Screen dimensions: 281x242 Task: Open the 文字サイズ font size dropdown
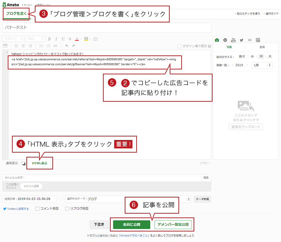click(x=13, y=39)
